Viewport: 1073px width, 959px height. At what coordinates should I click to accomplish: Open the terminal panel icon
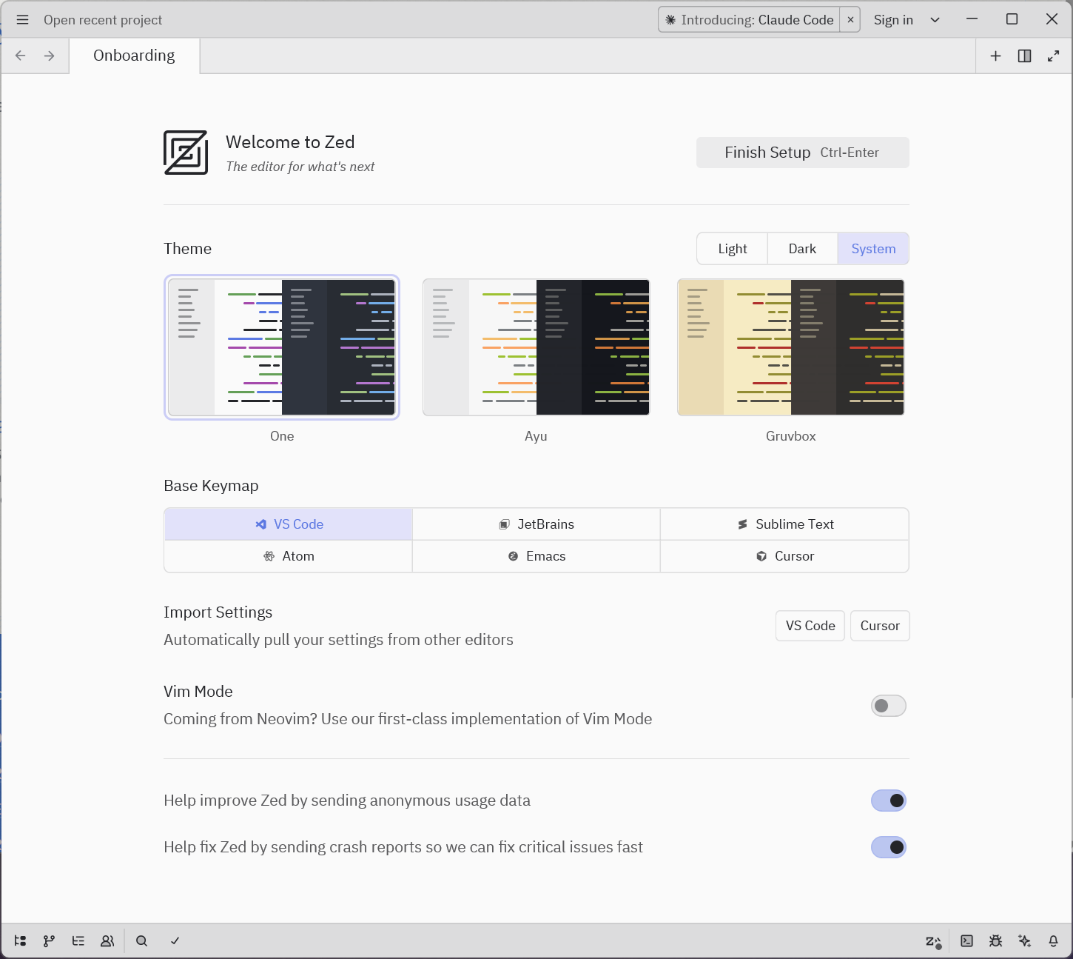pos(966,940)
